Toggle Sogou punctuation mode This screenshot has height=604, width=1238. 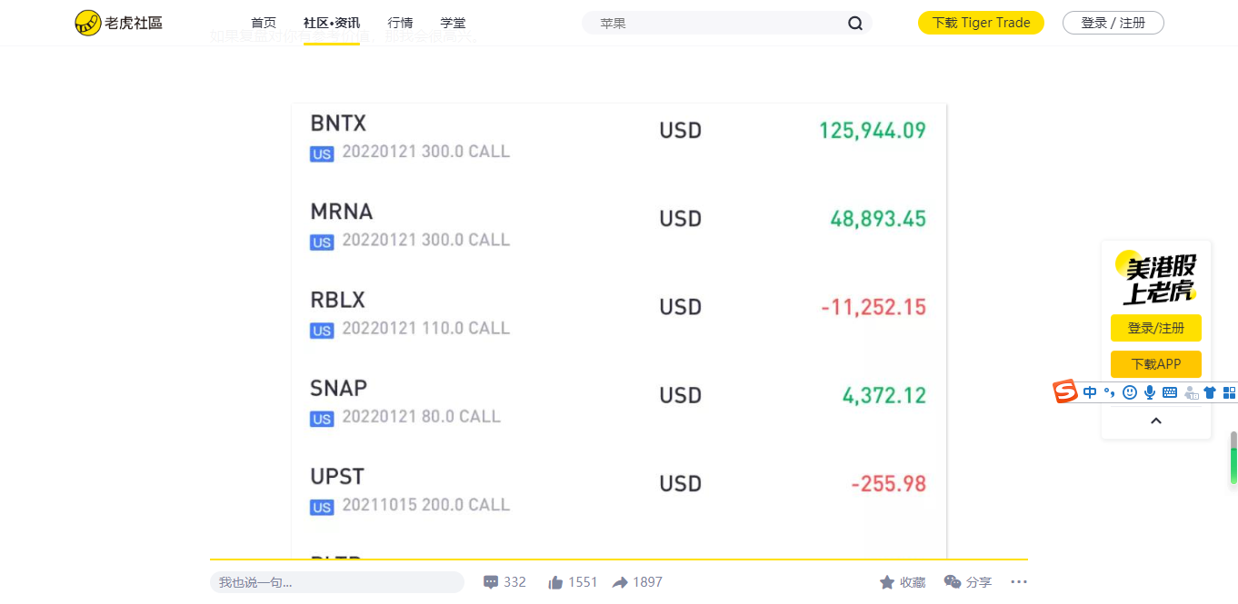point(1109,392)
